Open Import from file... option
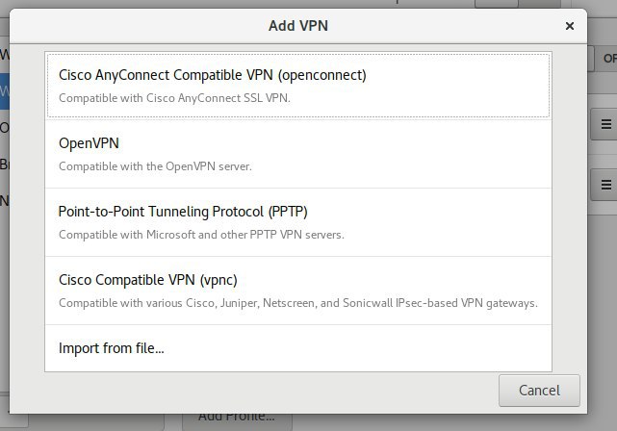This screenshot has height=431, width=617. coord(298,348)
